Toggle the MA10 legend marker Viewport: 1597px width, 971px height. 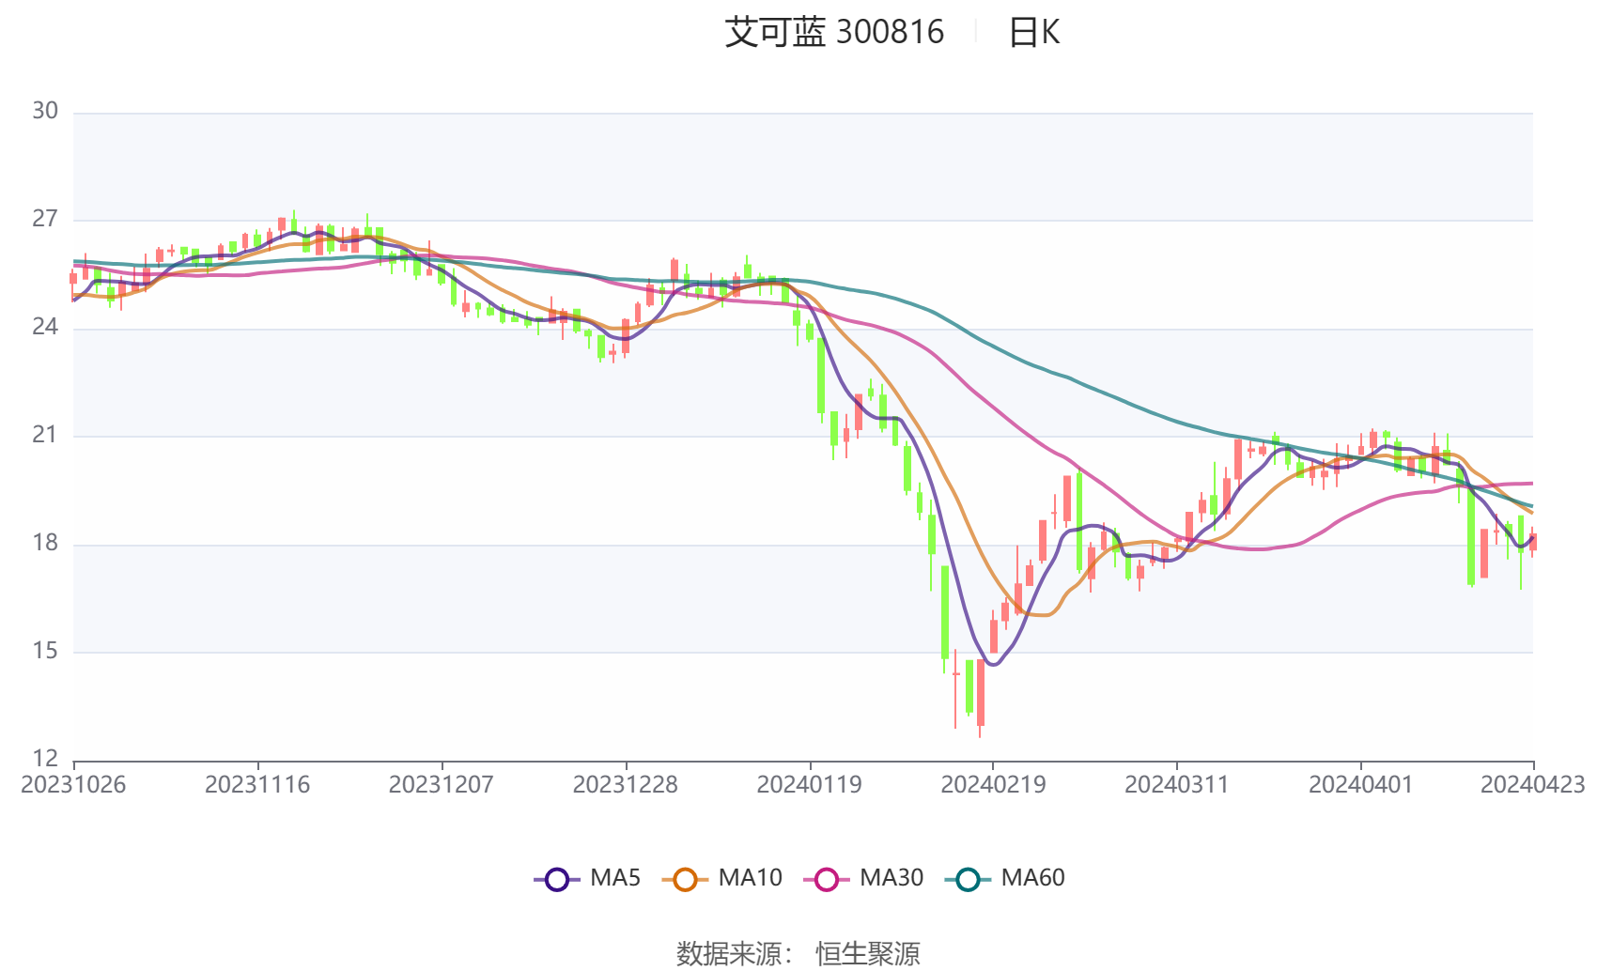[x=685, y=880]
